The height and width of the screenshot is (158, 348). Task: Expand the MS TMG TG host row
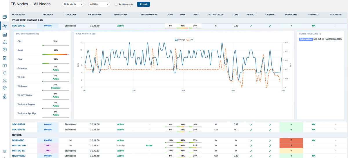(18, 150)
